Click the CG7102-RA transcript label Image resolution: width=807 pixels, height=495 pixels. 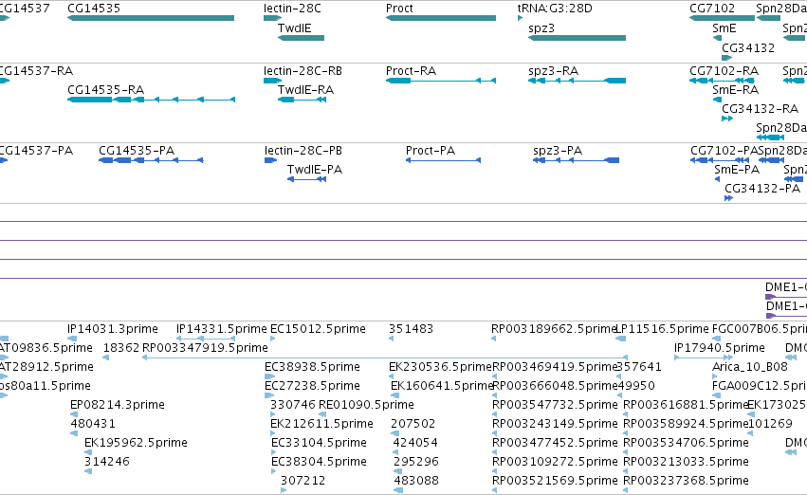pos(724,70)
